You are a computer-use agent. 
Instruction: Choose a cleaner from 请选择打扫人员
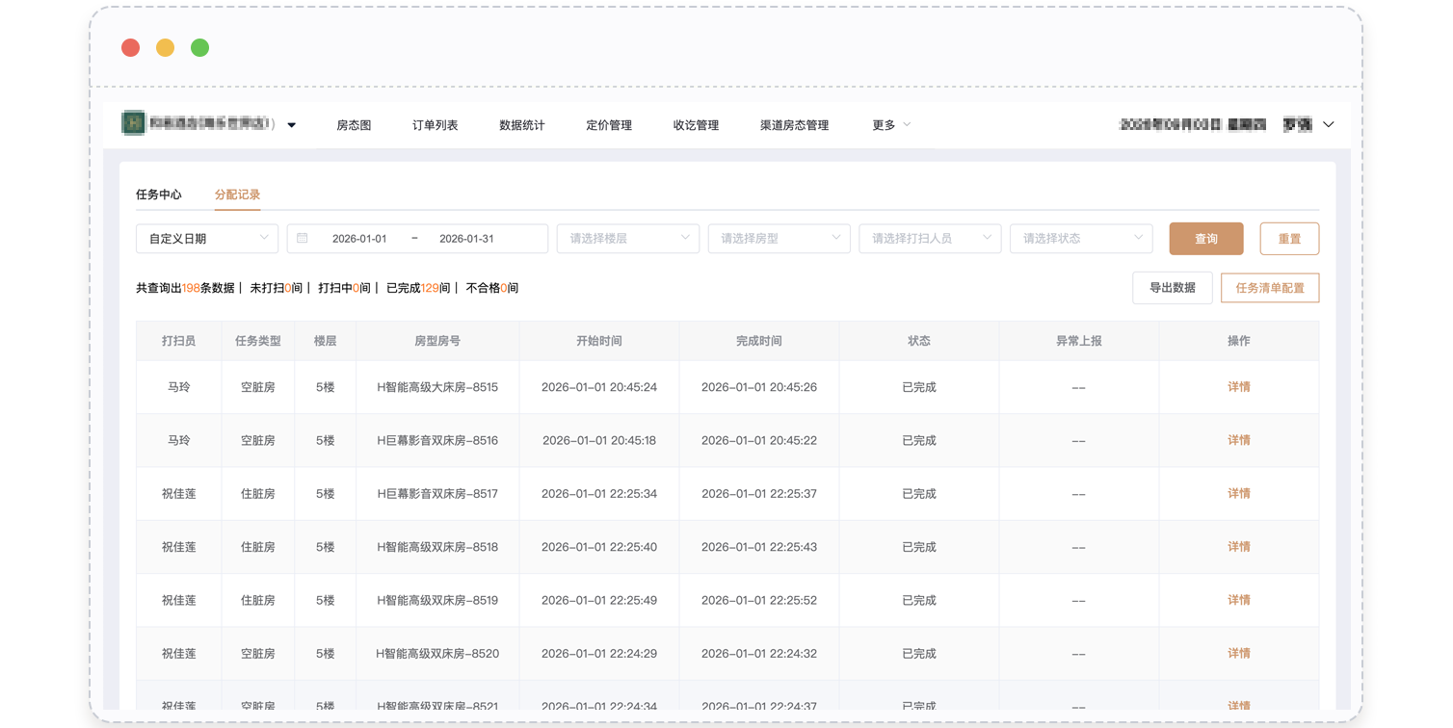[x=930, y=239]
